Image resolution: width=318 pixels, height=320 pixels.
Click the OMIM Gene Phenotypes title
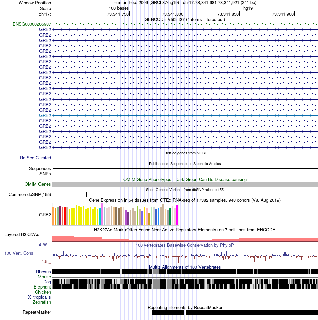tap(185, 179)
